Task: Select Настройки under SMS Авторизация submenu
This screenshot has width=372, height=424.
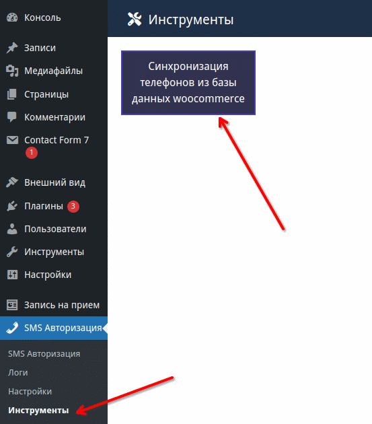Action: pos(30,391)
